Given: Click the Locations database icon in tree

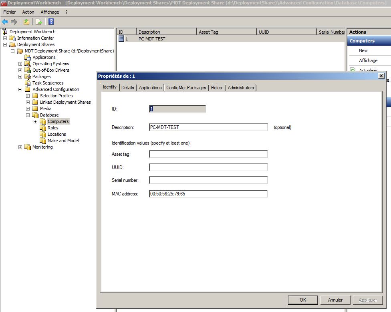Looking at the screenshot, I should tap(43, 134).
